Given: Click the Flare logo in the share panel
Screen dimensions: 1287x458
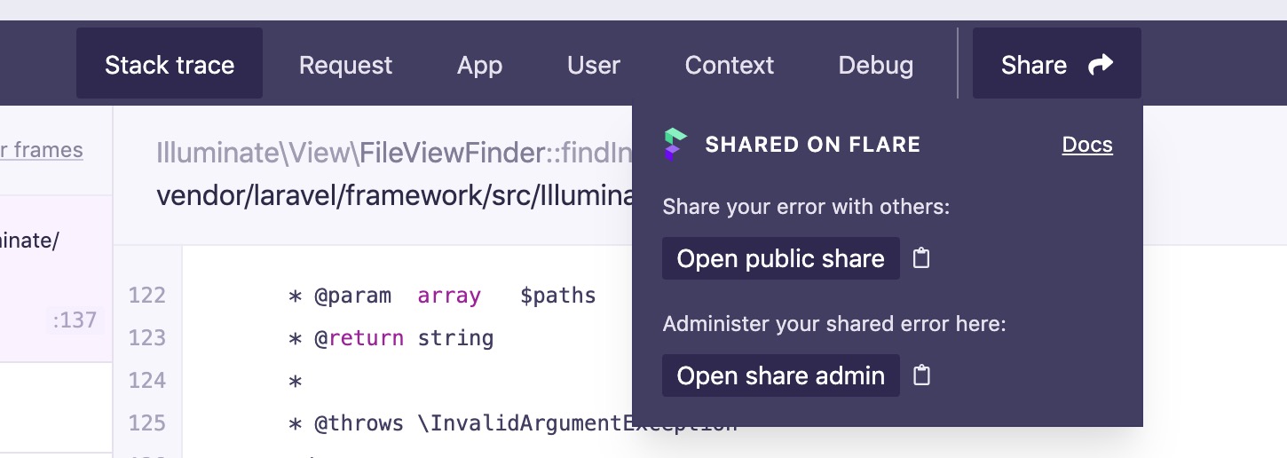Looking at the screenshot, I should click(x=675, y=145).
